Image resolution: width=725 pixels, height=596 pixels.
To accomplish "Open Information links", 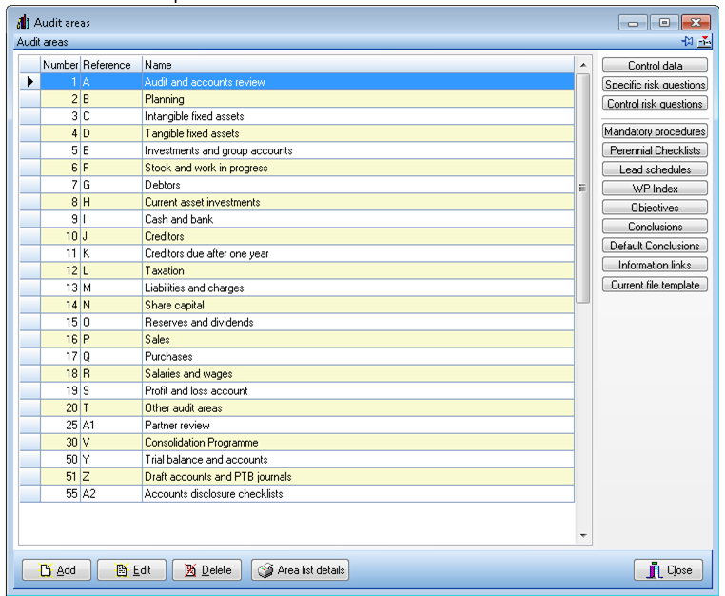I will [x=655, y=265].
